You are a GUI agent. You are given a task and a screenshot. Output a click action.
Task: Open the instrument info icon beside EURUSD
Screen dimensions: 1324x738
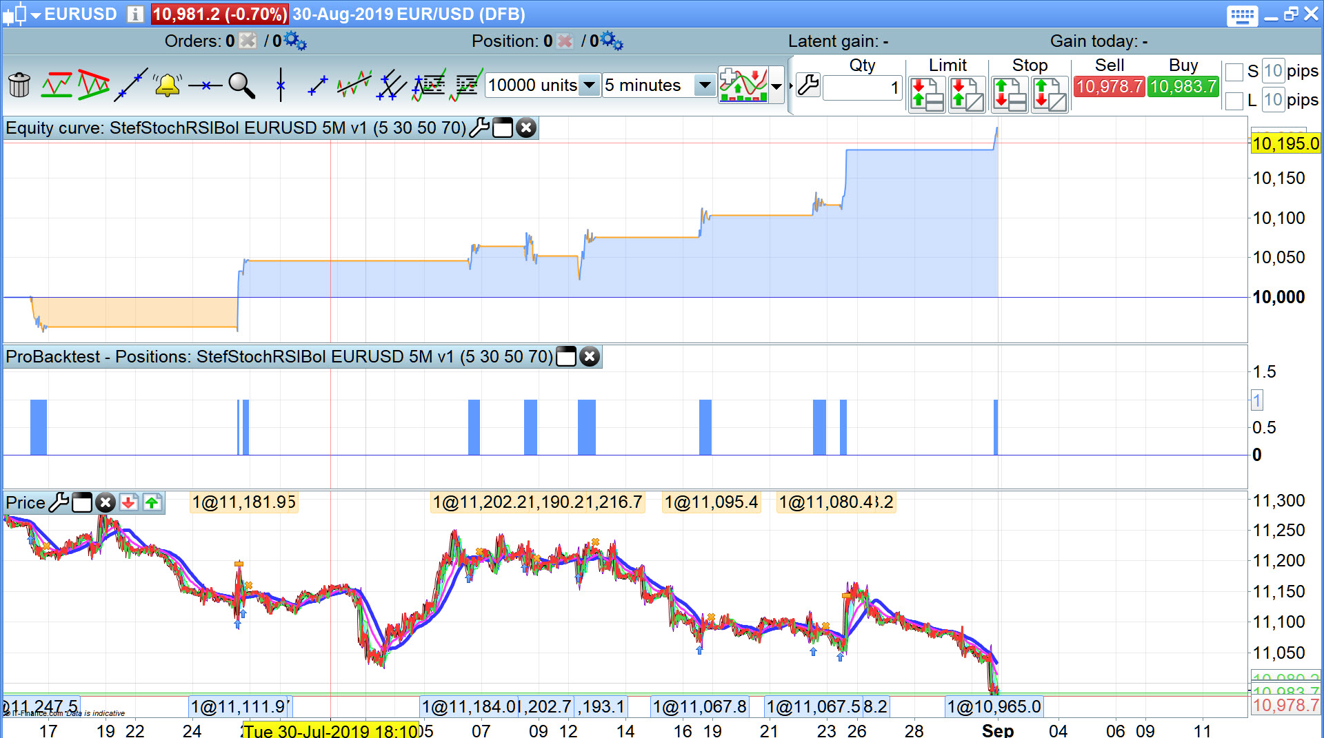tap(136, 14)
